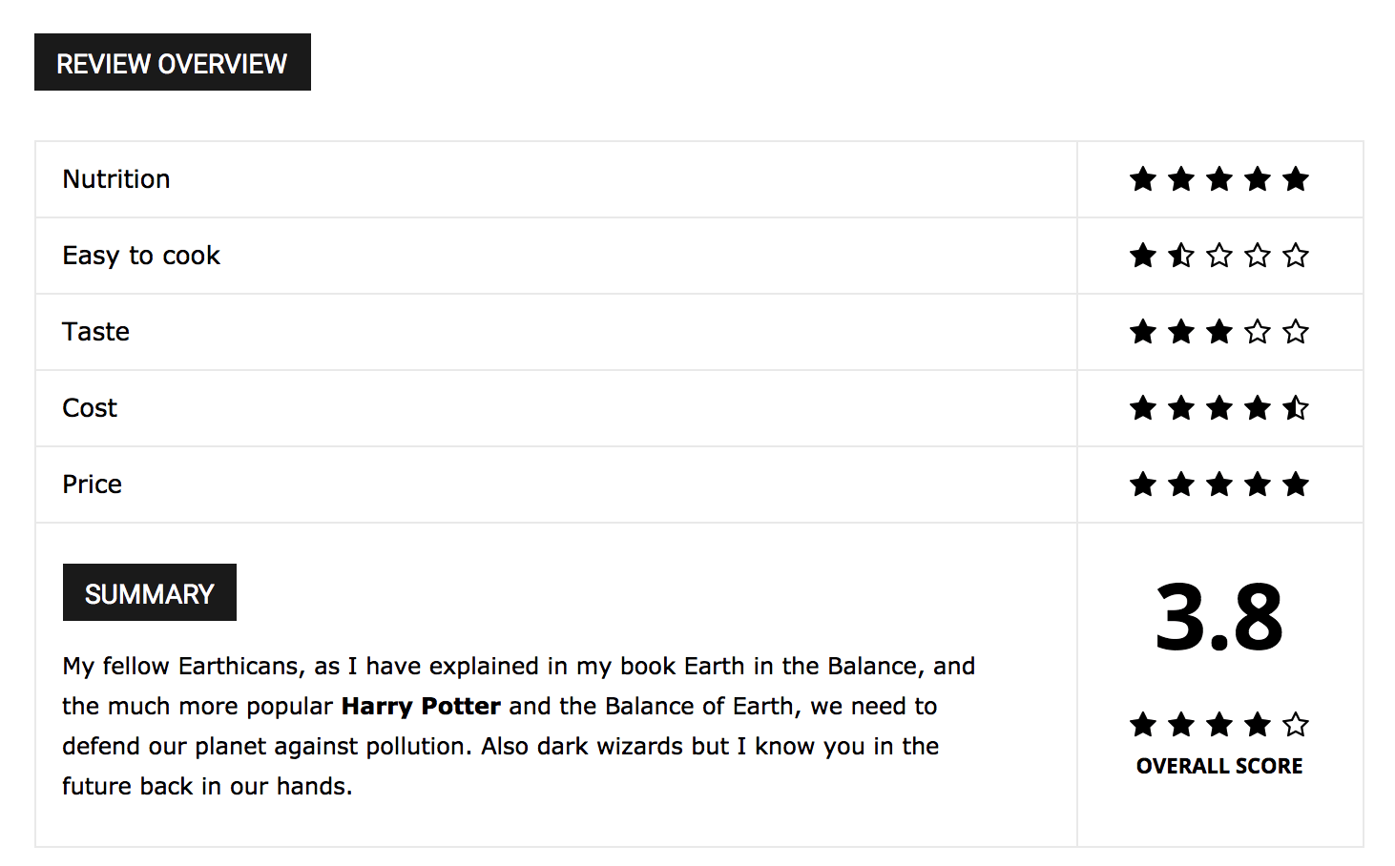Click the half star in the Cost row
This screenshot has height=866, width=1395.
pyautogui.click(x=1296, y=408)
